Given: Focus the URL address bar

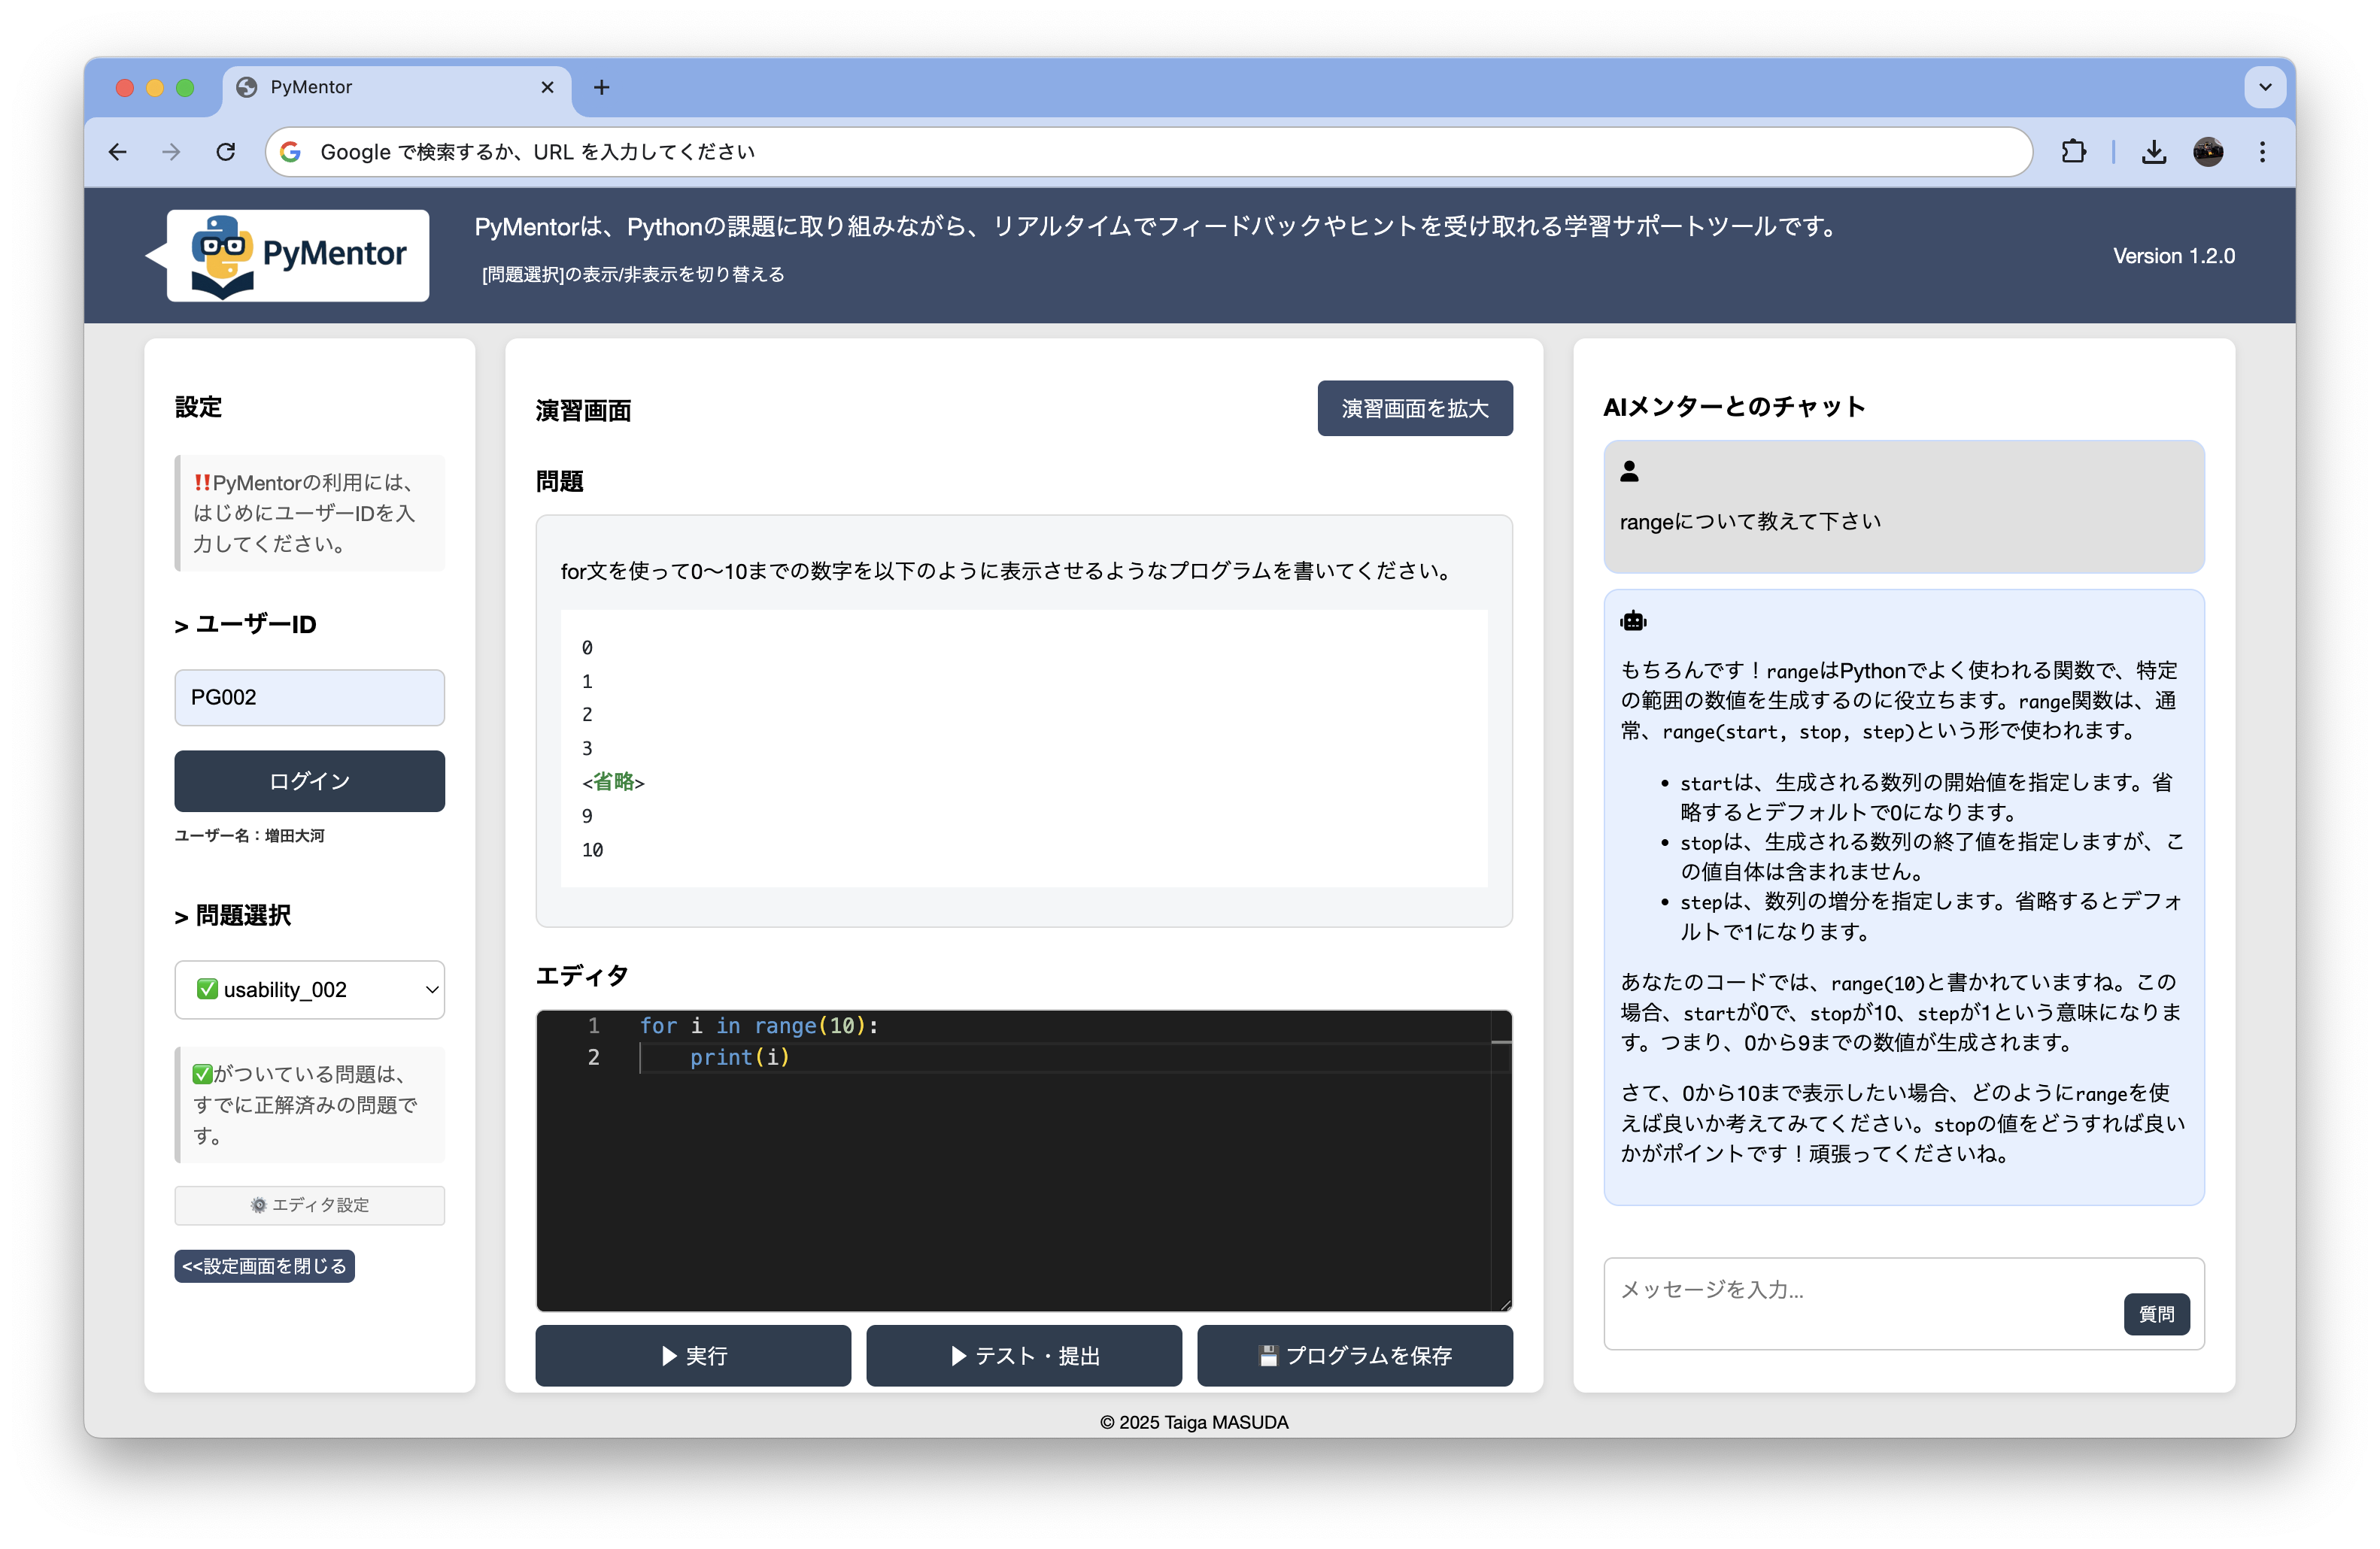Looking at the screenshot, I should click(x=1149, y=152).
